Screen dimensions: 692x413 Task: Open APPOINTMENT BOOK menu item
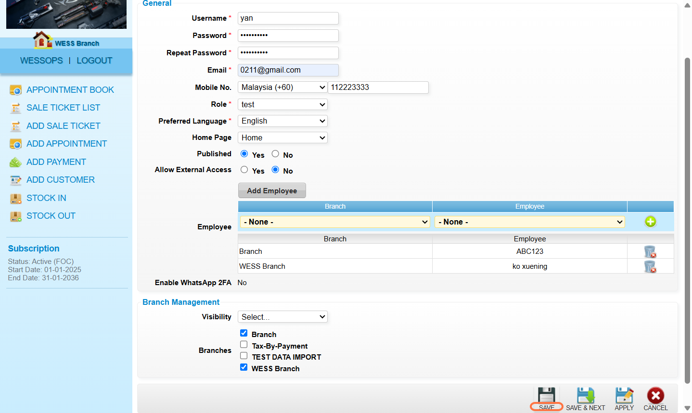pos(70,90)
